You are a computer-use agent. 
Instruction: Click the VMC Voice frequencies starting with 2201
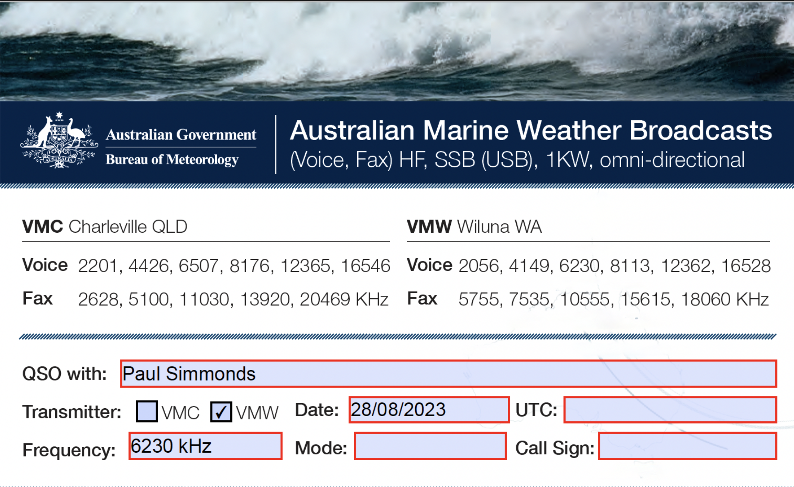[234, 266]
